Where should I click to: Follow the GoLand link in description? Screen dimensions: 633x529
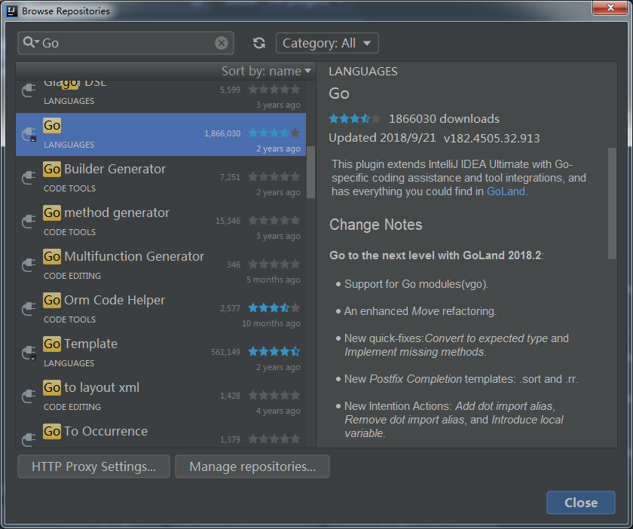coord(506,191)
